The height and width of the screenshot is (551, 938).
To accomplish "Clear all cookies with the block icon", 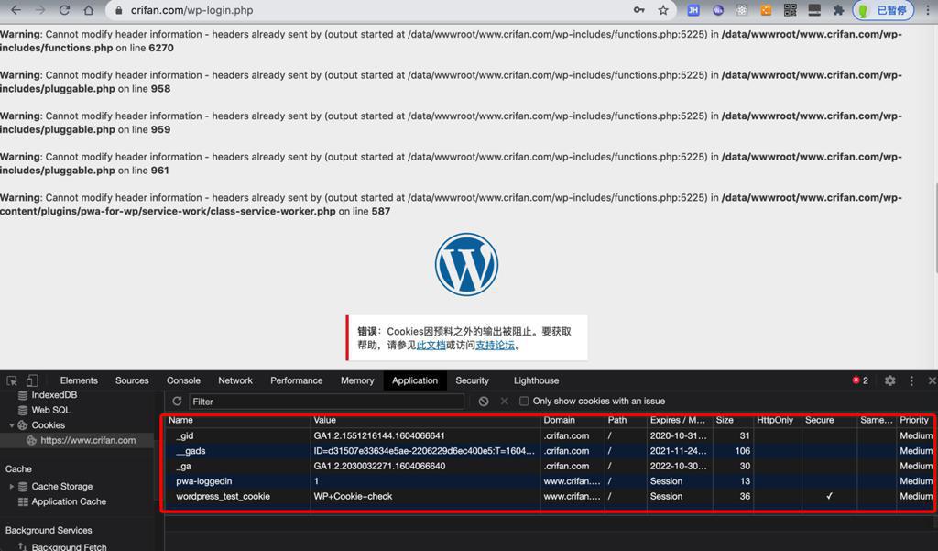I will (484, 402).
